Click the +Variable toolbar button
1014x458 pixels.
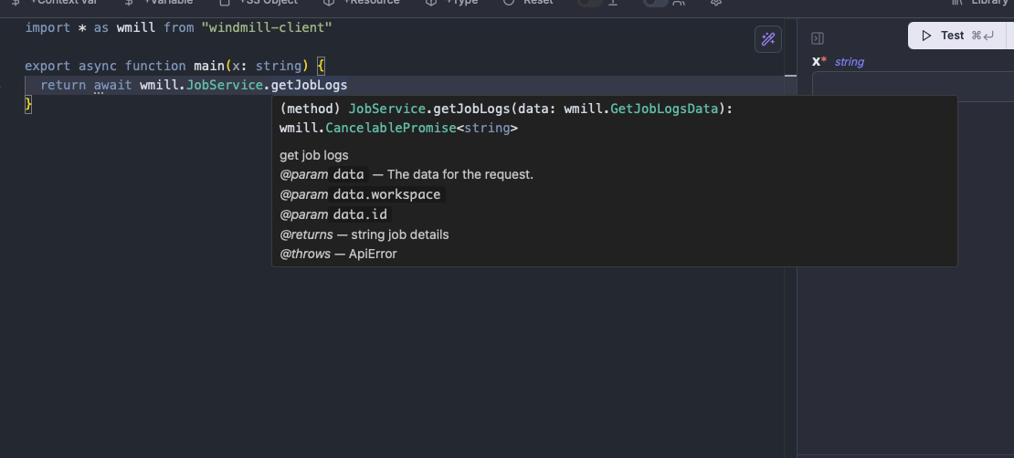(158, 3)
